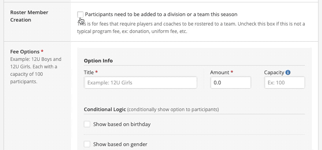Click the Capacity label text

point(274,72)
